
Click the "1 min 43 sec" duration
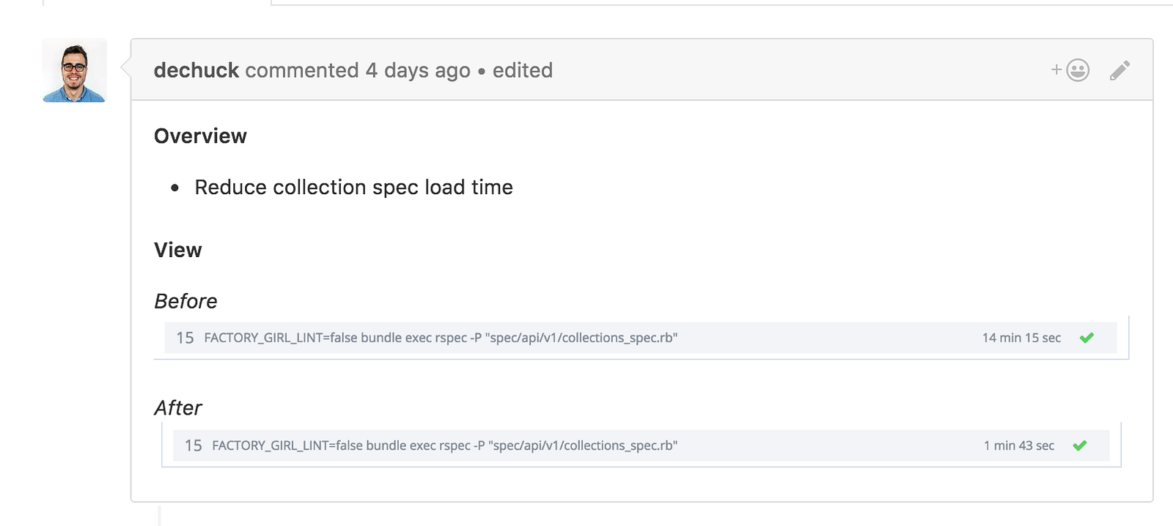1019,445
